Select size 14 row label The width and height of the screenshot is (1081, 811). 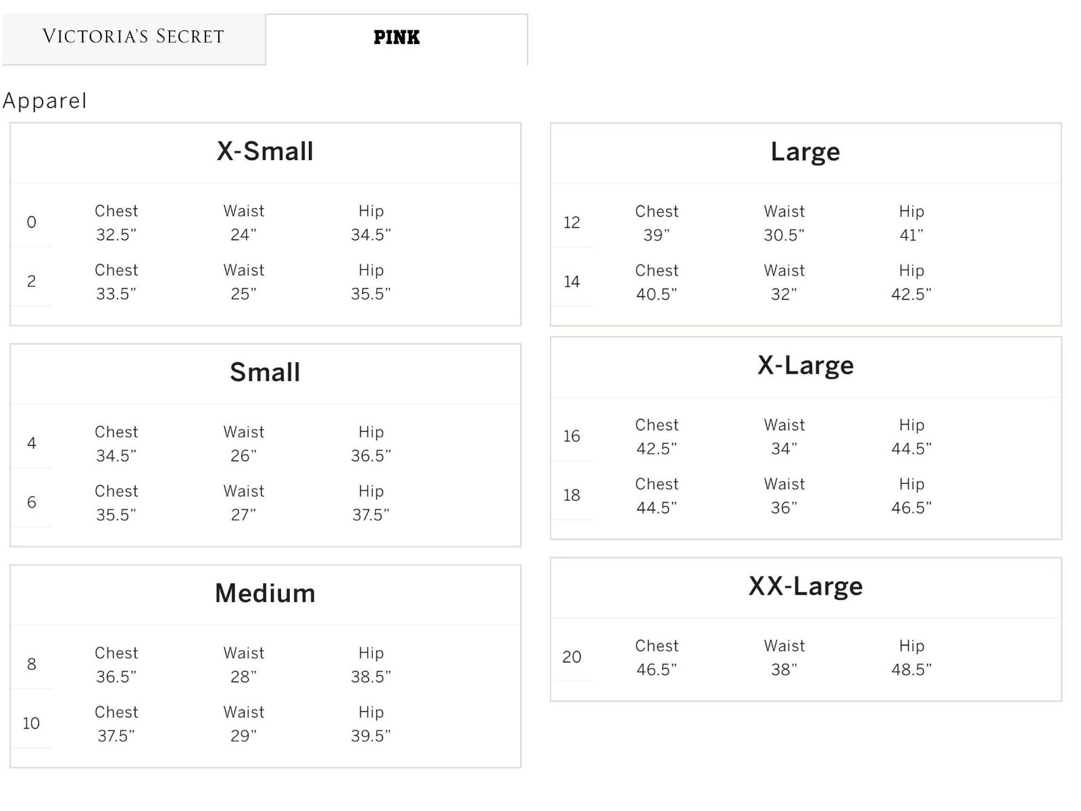pyautogui.click(x=572, y=282)
